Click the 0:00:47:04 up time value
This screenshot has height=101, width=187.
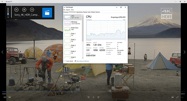[x=91, y=56]
